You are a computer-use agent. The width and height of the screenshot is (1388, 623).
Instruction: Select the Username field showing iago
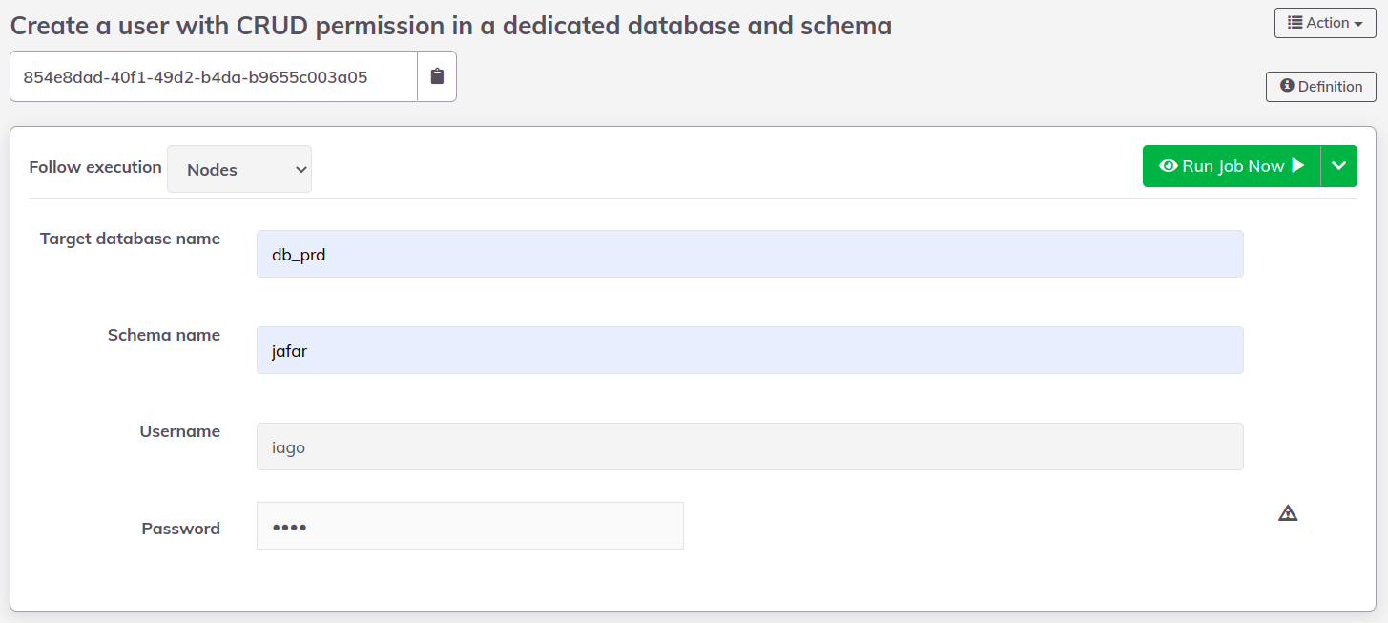[x=750, y=446]
